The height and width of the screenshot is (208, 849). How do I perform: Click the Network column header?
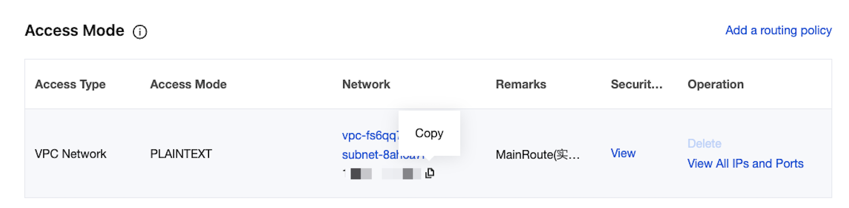[366, 85]
